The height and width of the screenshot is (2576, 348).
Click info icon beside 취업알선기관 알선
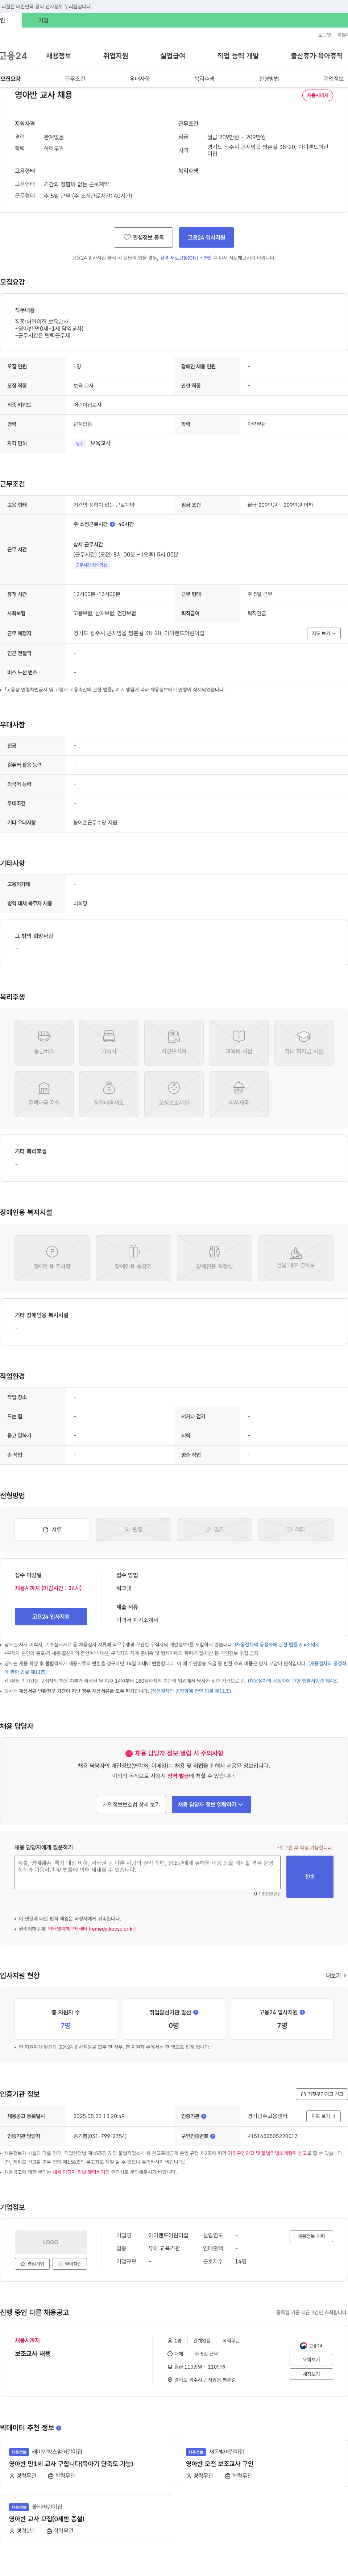coord(196,2012)
